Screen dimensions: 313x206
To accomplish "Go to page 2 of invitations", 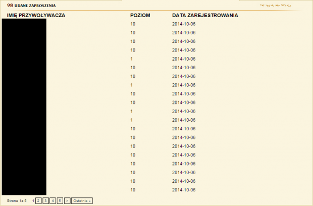I will (x=38, y=201).
